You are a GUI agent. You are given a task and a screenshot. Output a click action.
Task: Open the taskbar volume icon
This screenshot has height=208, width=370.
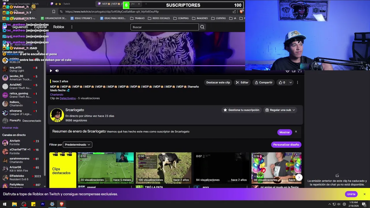(x=339, y=204)
